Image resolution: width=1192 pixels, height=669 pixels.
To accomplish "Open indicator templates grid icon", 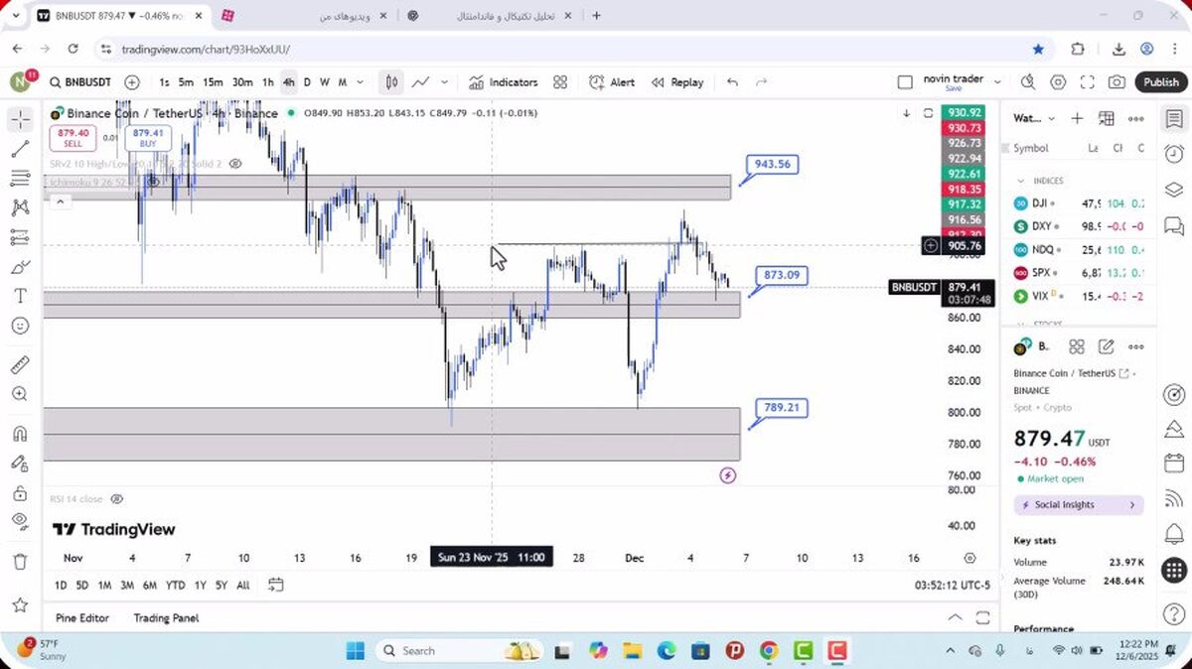I will pyautogui.click(x=560, y=82).
